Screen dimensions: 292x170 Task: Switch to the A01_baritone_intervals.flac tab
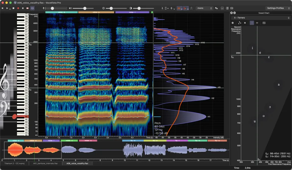tap(45, 164)
